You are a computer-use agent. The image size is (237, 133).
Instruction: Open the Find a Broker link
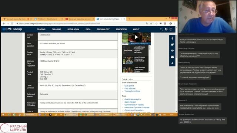click(130, 89)
